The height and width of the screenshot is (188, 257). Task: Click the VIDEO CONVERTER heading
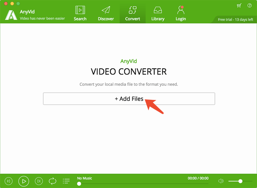[x=129, y=71]
